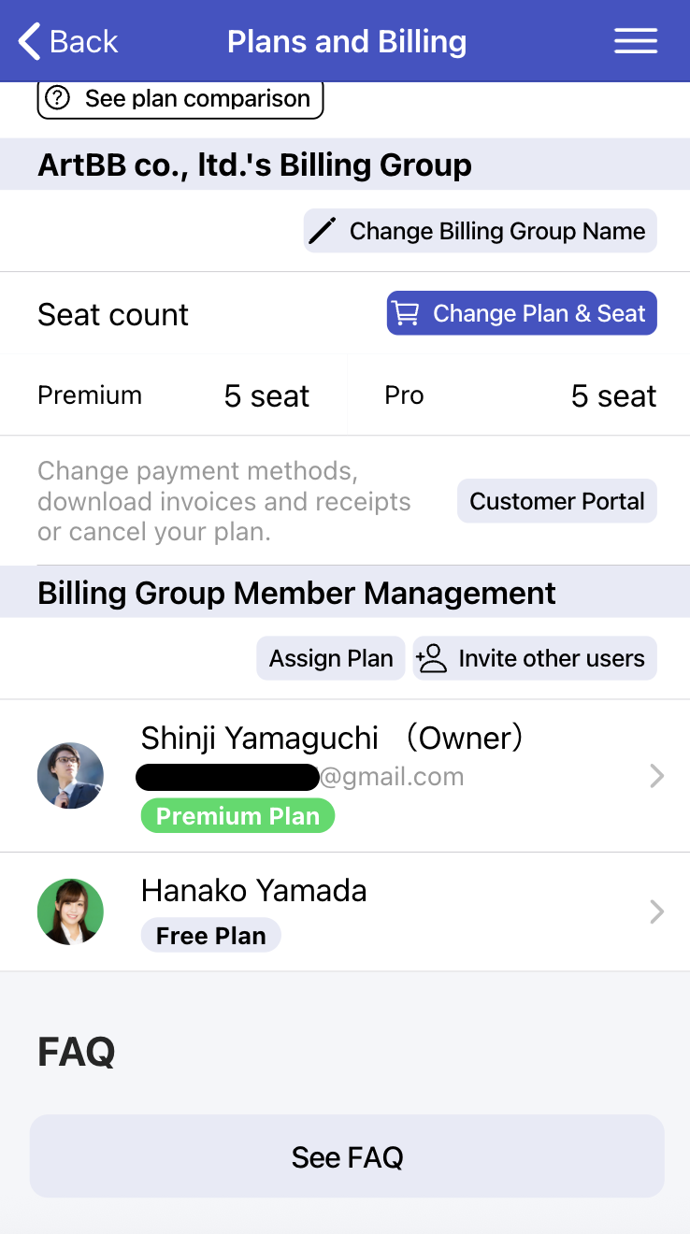The image size is (690, 1234).
Task: Click the Change Plan & Seat label
Action: (539, 313)
